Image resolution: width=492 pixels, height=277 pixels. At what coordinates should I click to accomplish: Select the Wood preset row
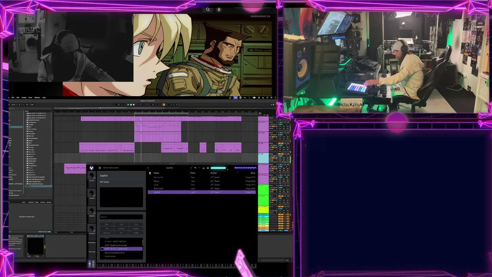(202, 181)
